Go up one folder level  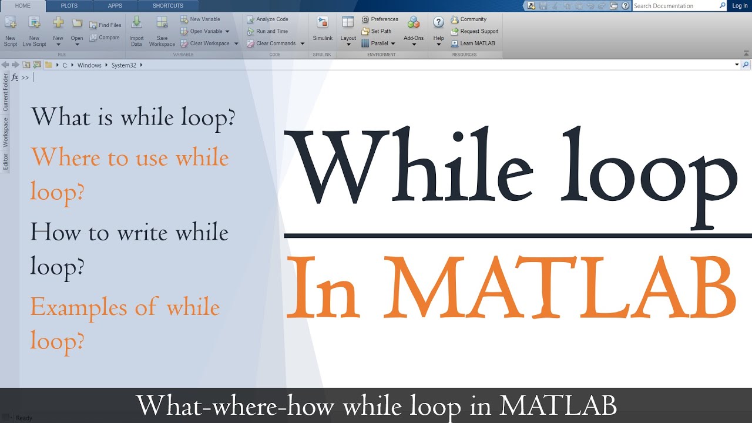click(26, 65)
